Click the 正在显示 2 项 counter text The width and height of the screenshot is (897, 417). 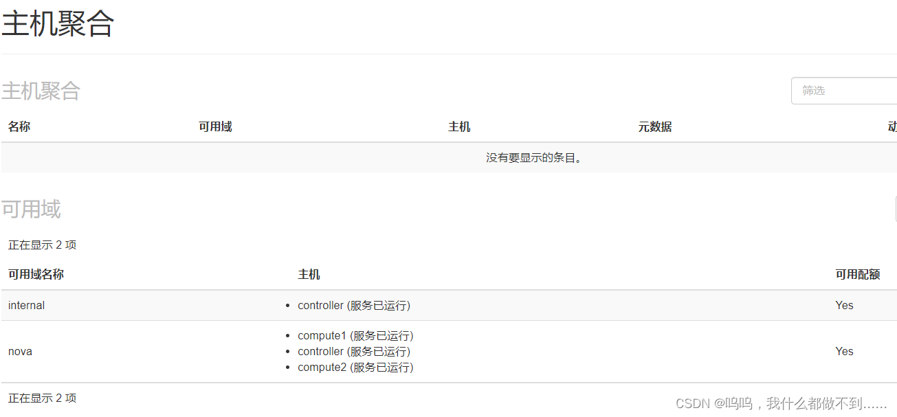42,245
